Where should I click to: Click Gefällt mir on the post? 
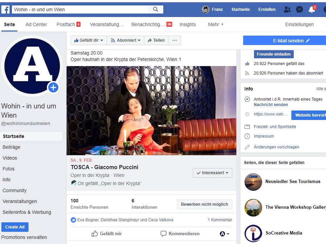[107, 234]
